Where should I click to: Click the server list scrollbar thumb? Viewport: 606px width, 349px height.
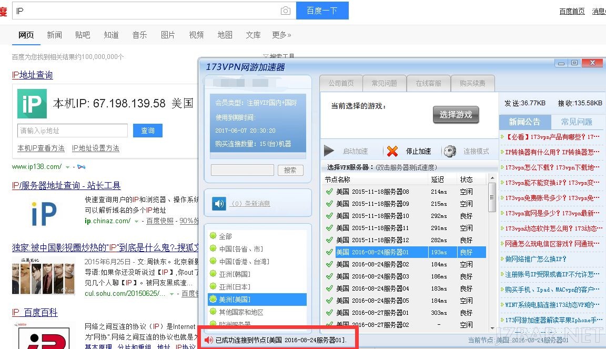click(492, 197)
